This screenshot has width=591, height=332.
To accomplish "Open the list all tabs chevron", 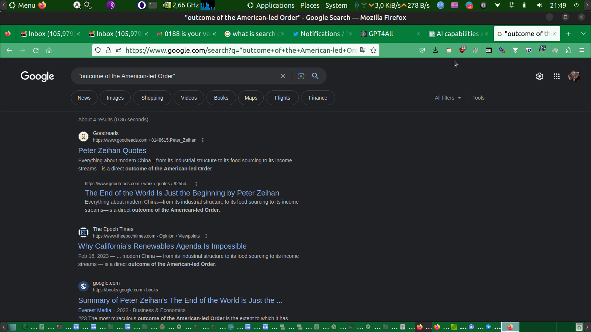I will click(x=583, y=34).
